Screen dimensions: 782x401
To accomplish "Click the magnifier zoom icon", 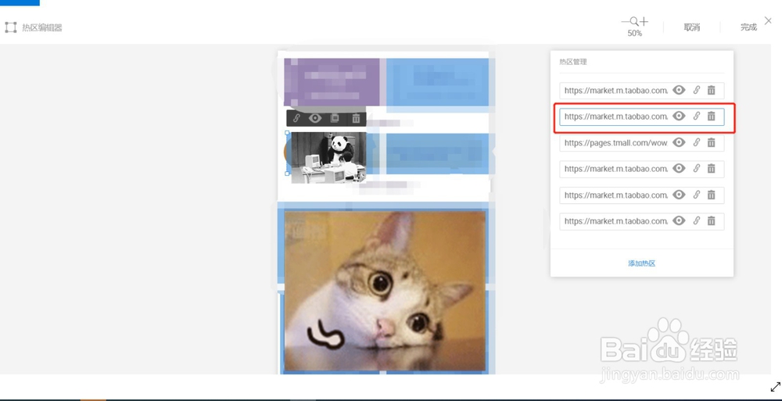I will coord(634,21).
